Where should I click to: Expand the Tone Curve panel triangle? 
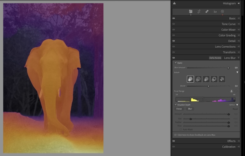(238, 24)
